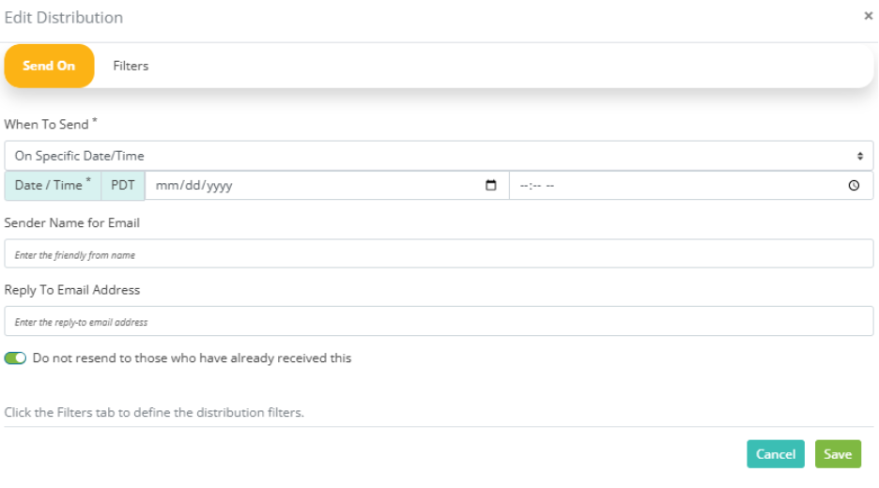Toggle the do not resend switch
Viewport: 879px width, 488px height.
(x=15, y=358)
